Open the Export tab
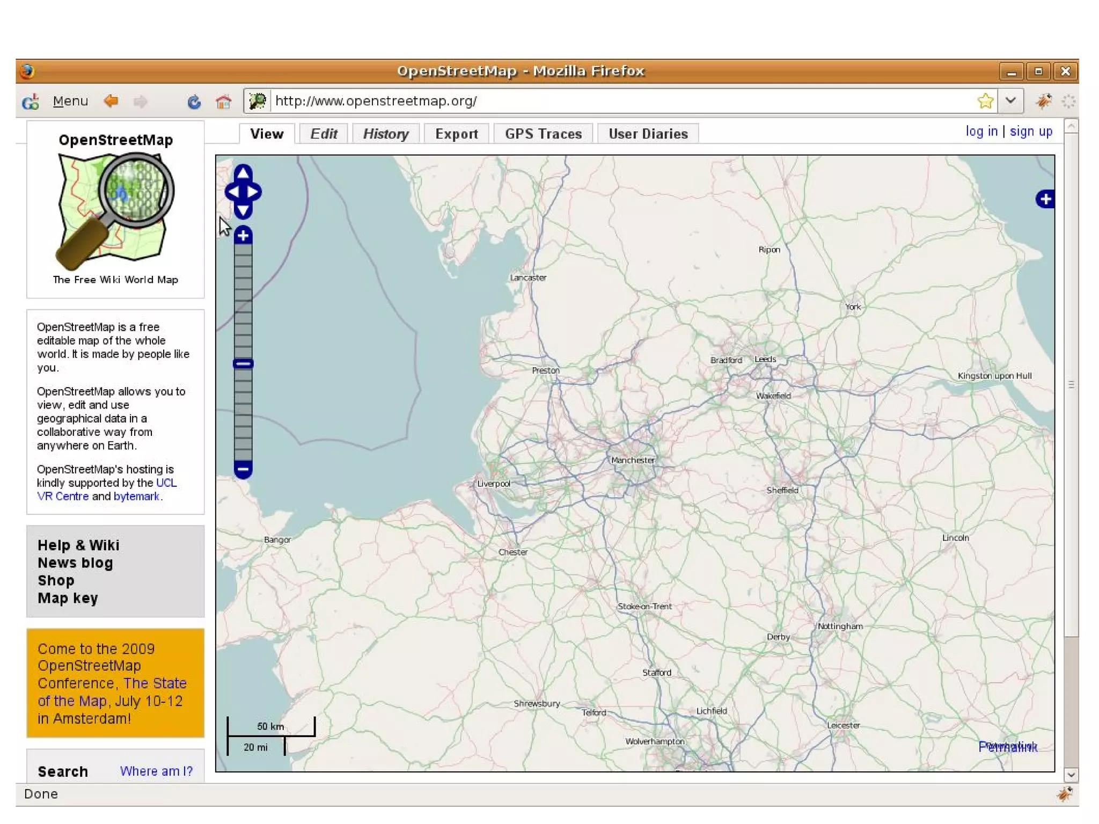The width and height of the screenshot is (1099, 824). [x=457, y=134]
